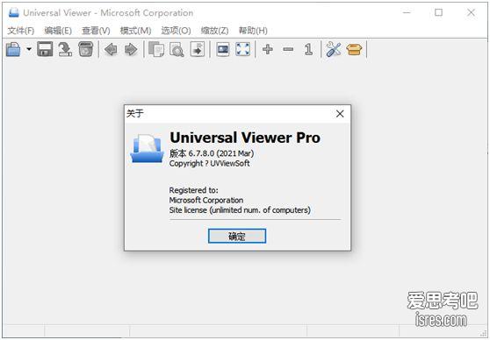Open the 查看(V) menu
This screenshot has height=340, width=490.
[96, 31]
